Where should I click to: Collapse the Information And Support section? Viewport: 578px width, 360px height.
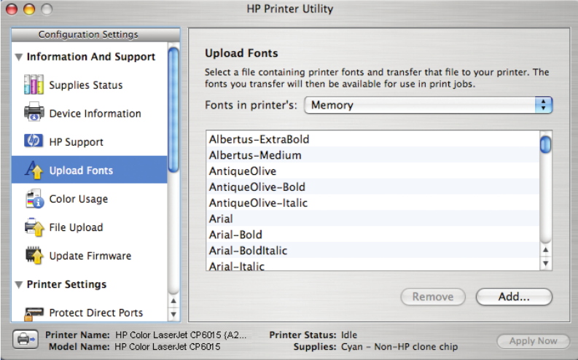[18, 57]
